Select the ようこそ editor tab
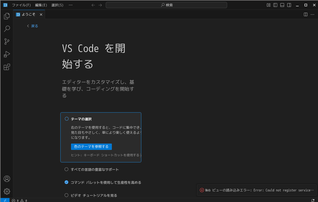This screenshot has height=202, width=318. pos(29,15)
